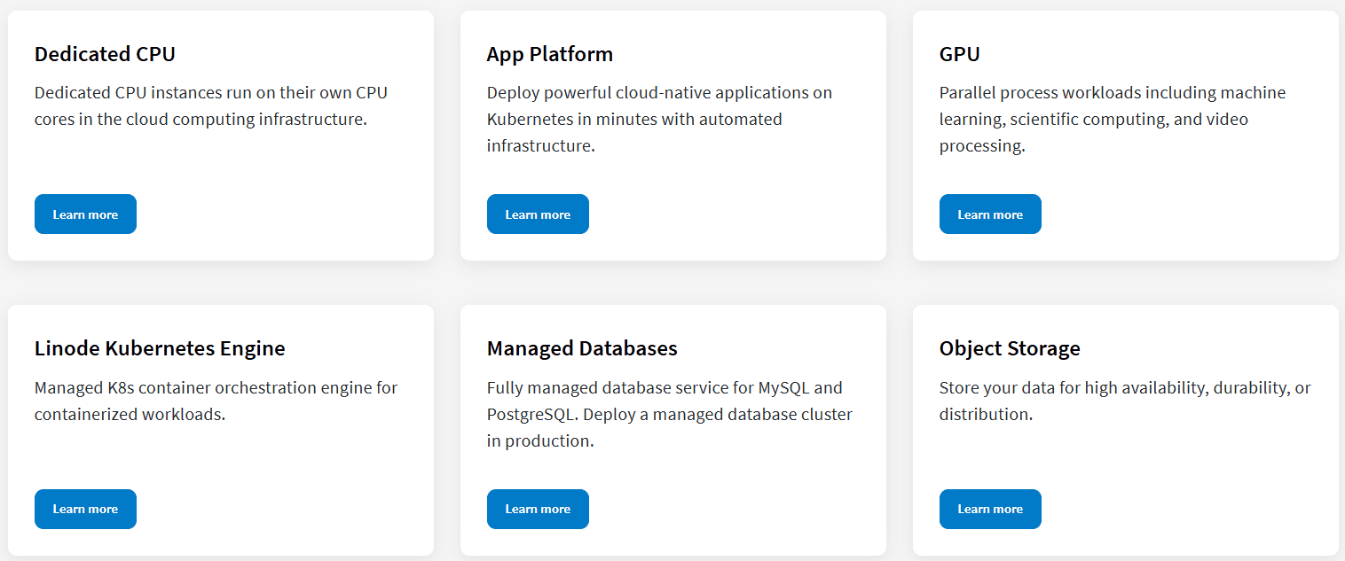This screenshot has width=1345, height=561.
Task: Click the Store your data description text
Action: coord(1124,401)
